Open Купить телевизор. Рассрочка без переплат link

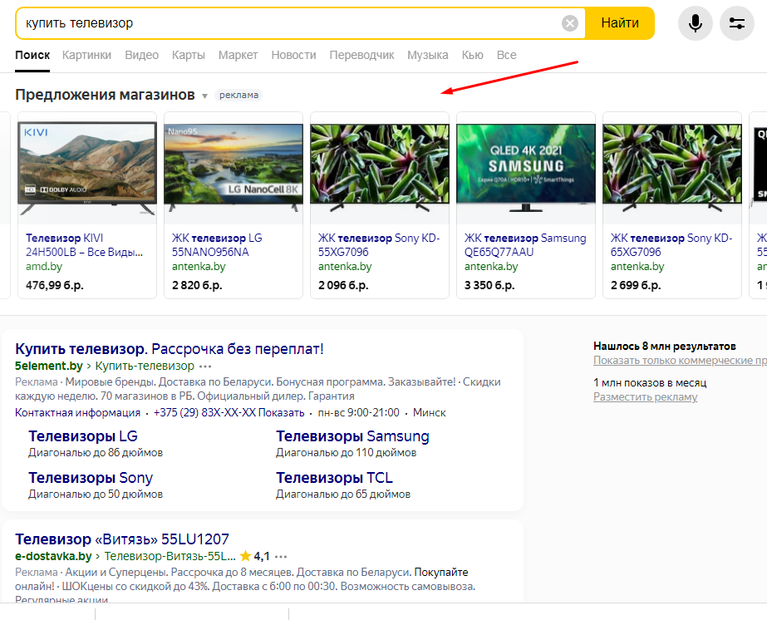[169, 348]
